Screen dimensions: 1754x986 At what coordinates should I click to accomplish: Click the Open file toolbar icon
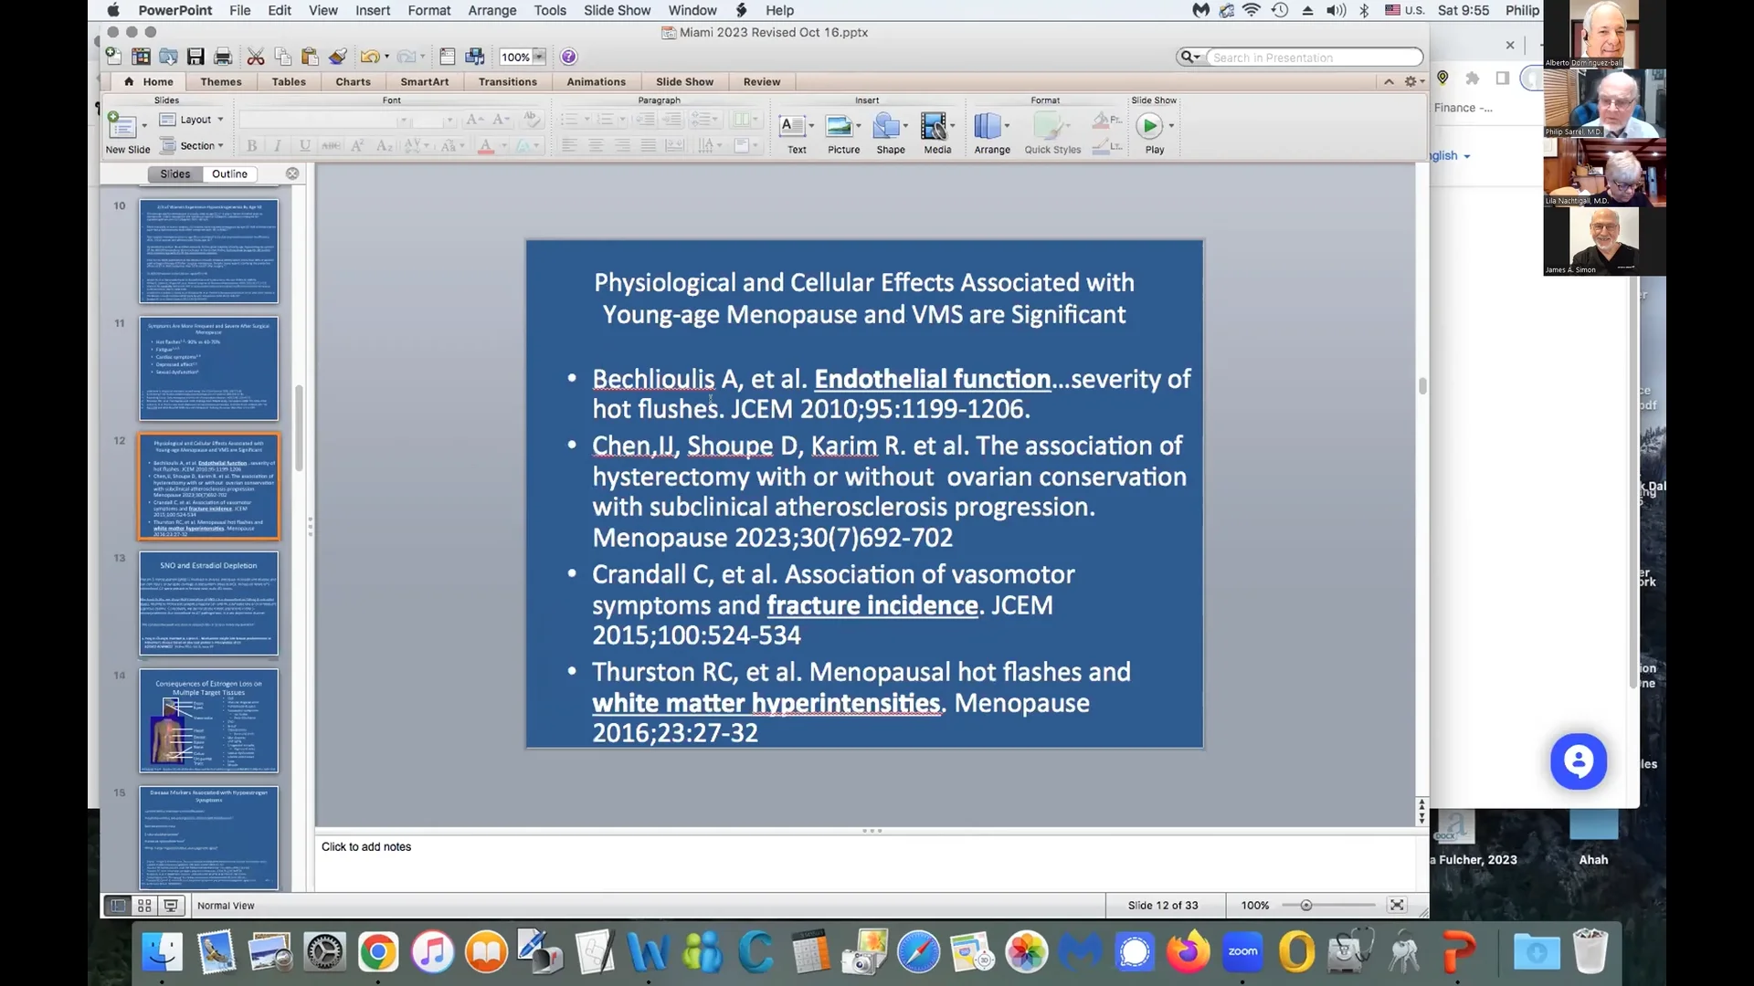click(168, 57)
